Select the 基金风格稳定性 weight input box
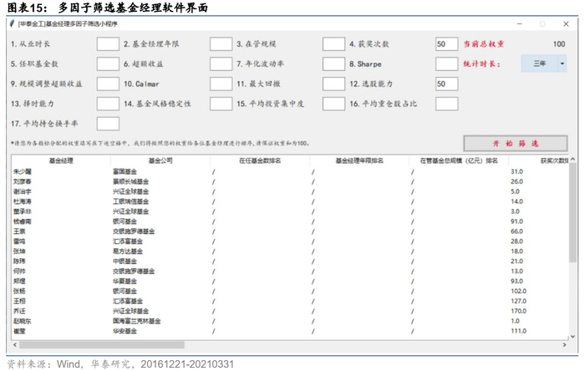The image size is (585, 371). click(x=221, y=104)
